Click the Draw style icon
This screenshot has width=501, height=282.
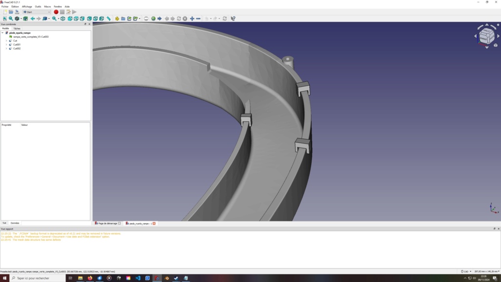point(17,19)
